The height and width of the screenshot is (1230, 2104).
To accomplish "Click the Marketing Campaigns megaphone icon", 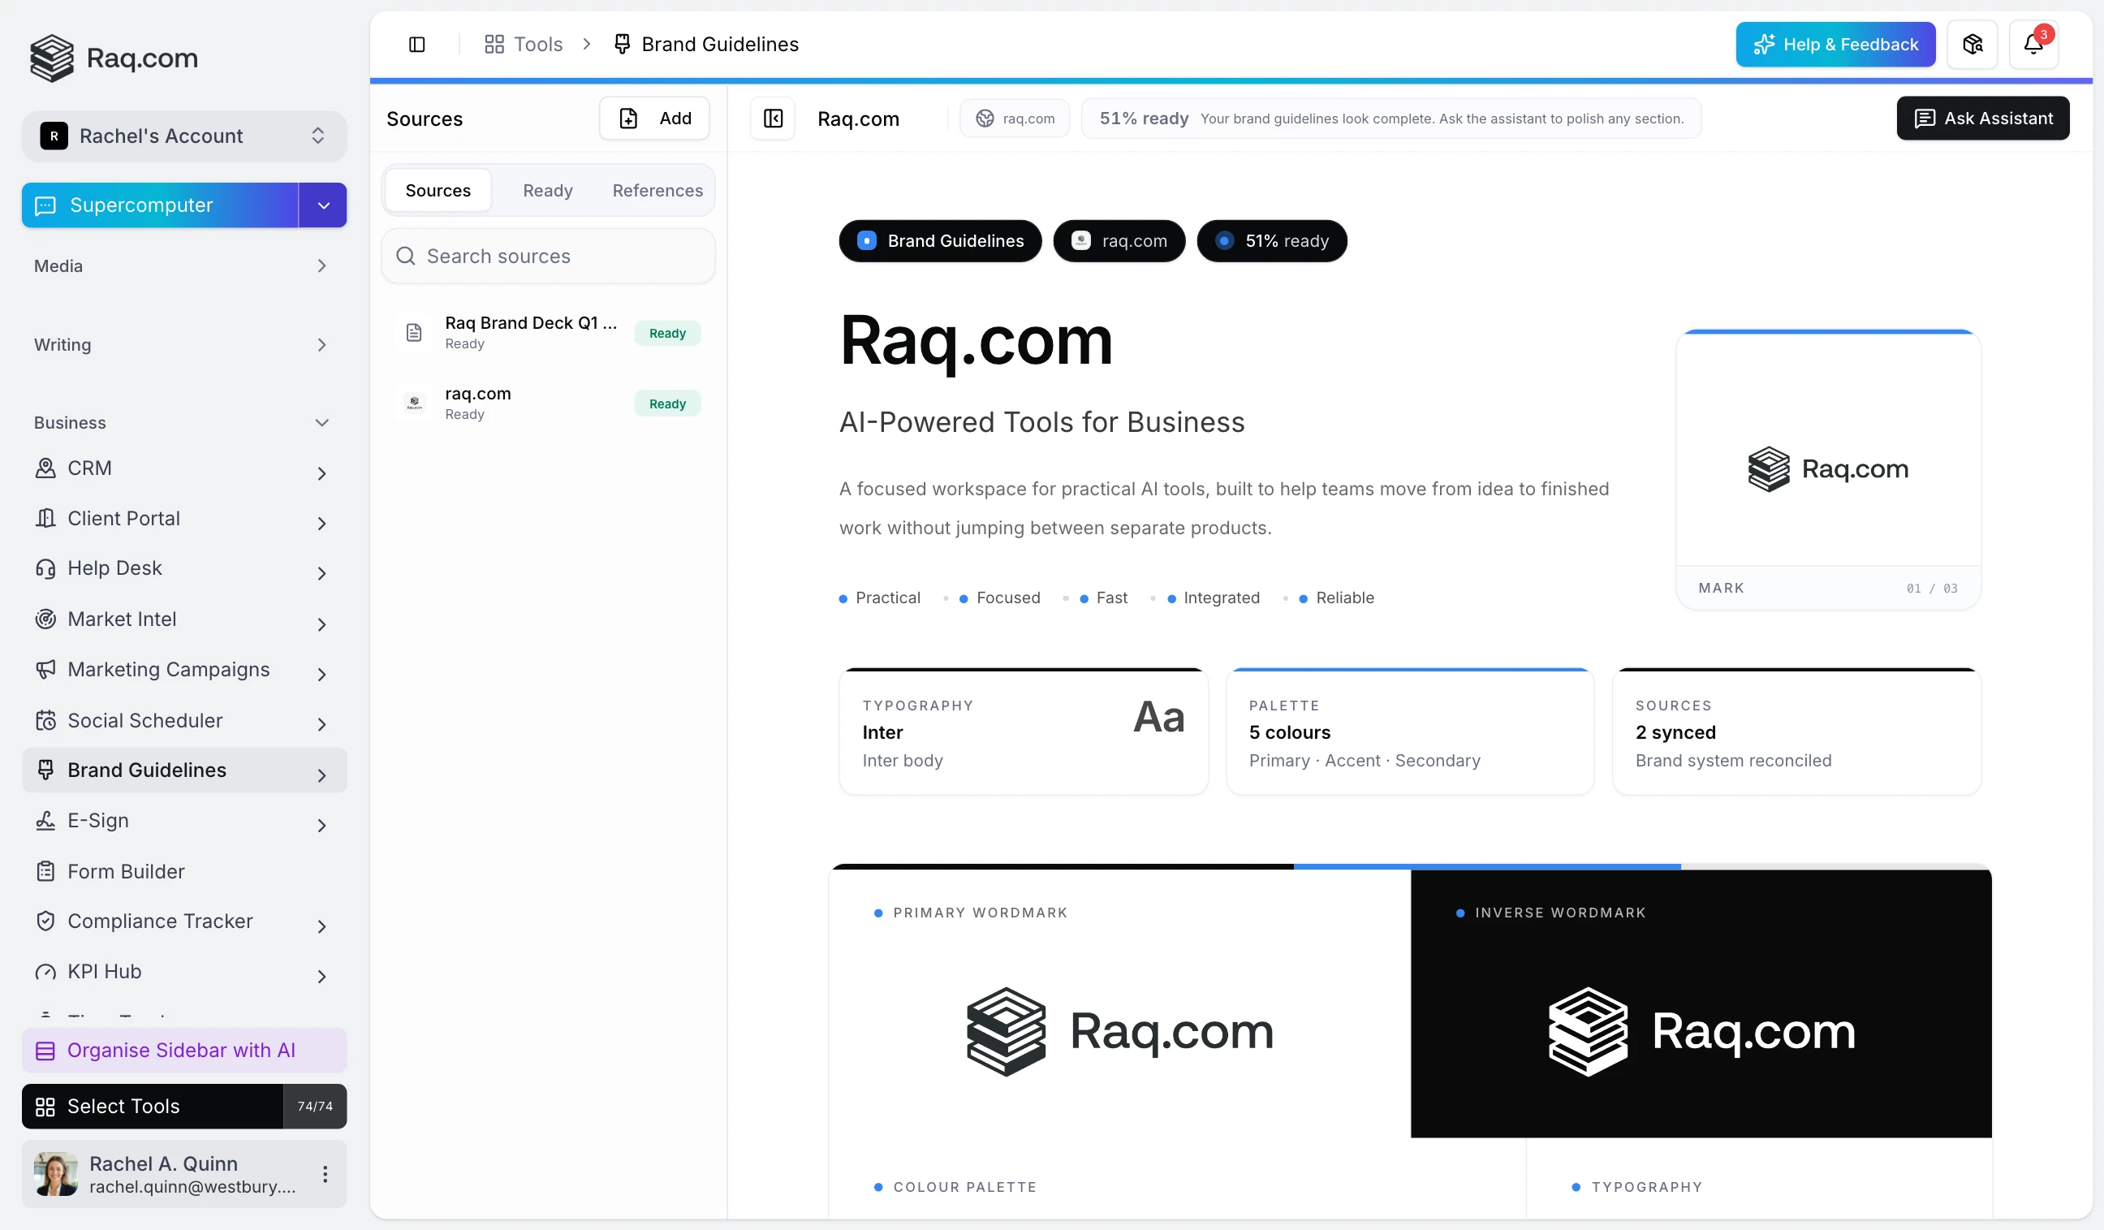I will coord(46,670).
